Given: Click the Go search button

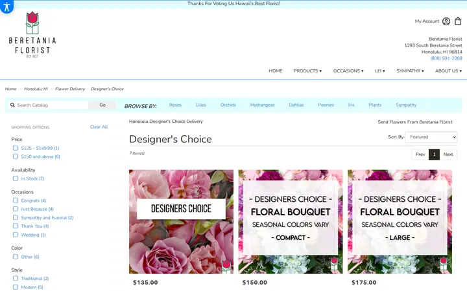Looking at the screenshot, I should [102, 105].
